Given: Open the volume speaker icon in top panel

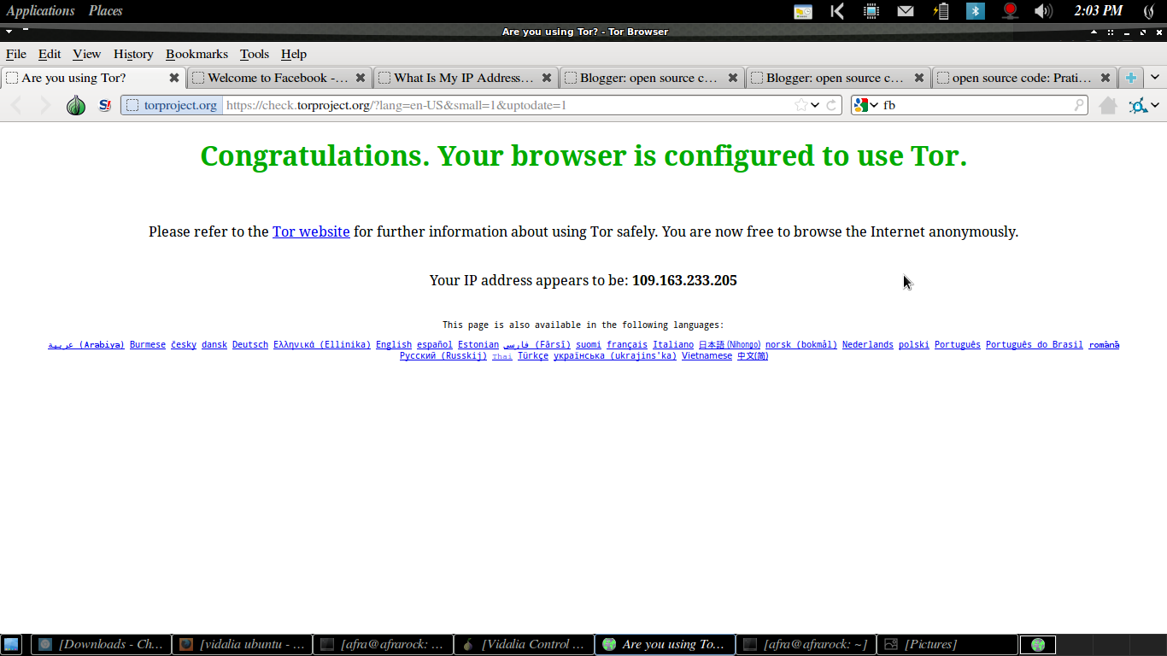Looking at the screenshot, I should 1043,11.
